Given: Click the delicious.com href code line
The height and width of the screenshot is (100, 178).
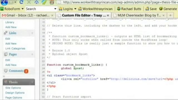Looking at the screenshot, I should point(119,79).
